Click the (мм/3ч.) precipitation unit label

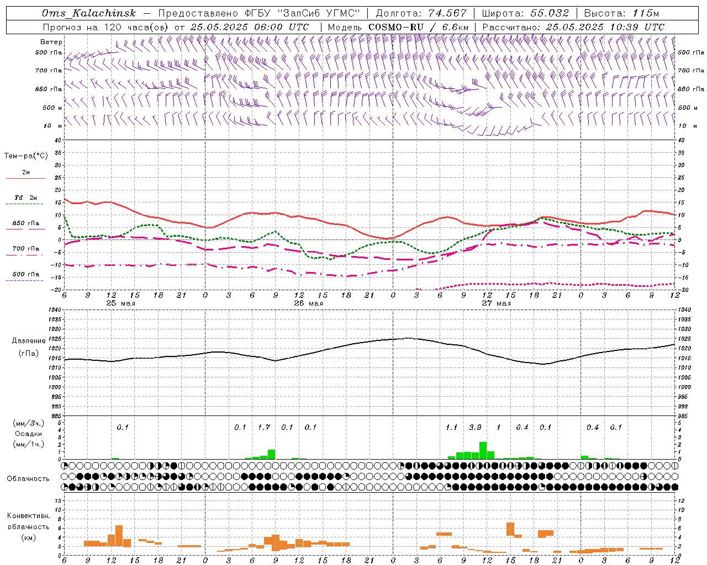point(29,423)
